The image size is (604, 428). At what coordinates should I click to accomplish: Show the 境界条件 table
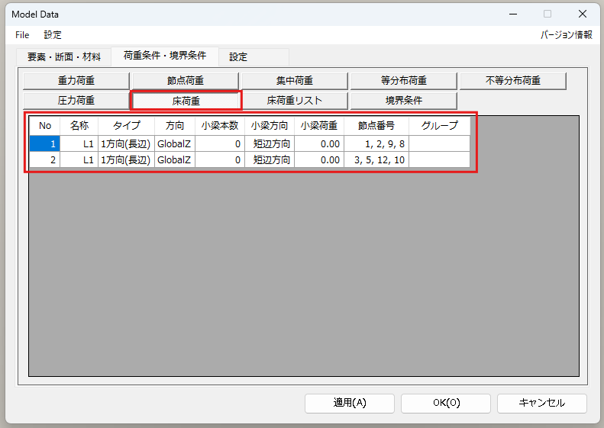click(x=403, y=100)
